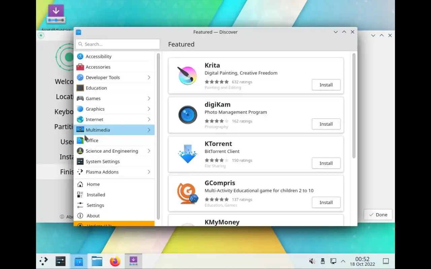The image size is (431, 269).
Task: Open the KMyMoney app card
Action: [256, 221]
